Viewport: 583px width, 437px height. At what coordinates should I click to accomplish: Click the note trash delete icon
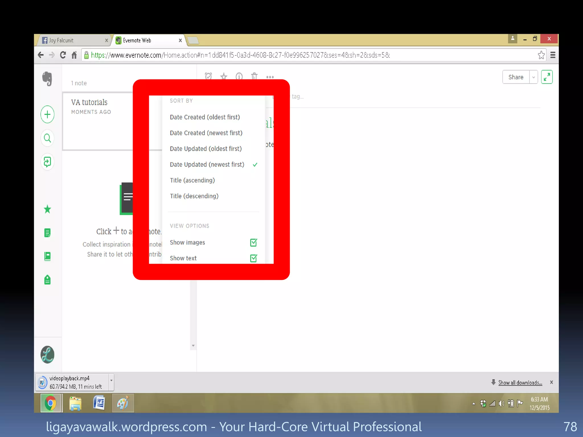click(254, 76)
